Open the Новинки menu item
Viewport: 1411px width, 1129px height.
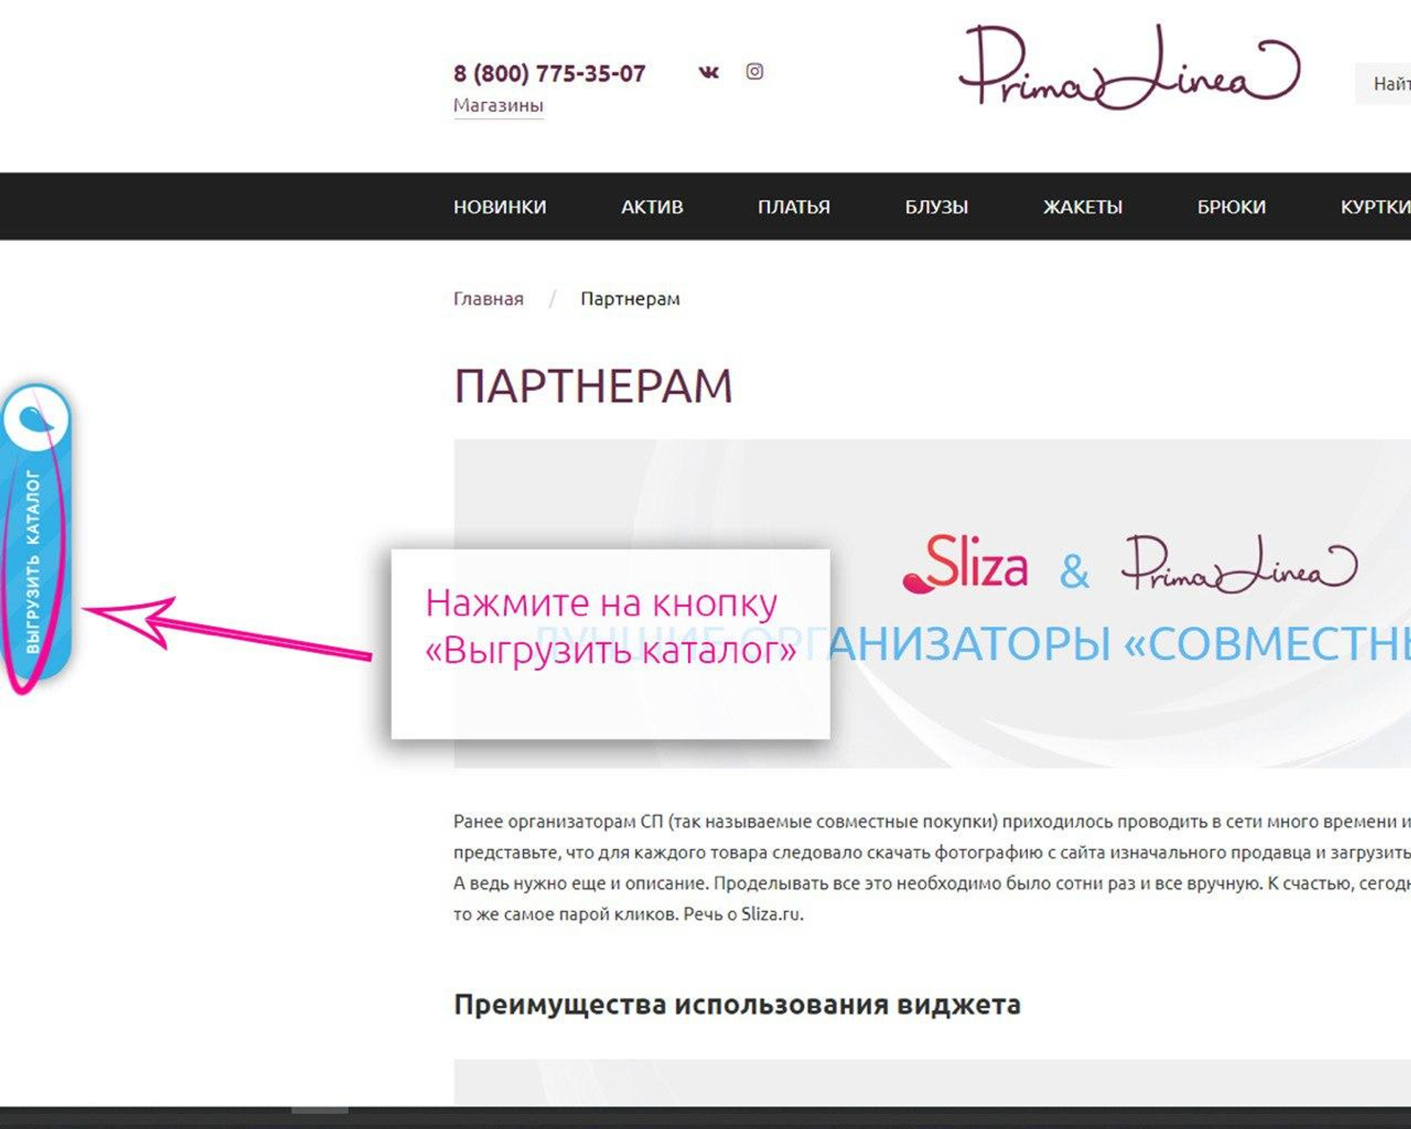[x=500, y=207]
